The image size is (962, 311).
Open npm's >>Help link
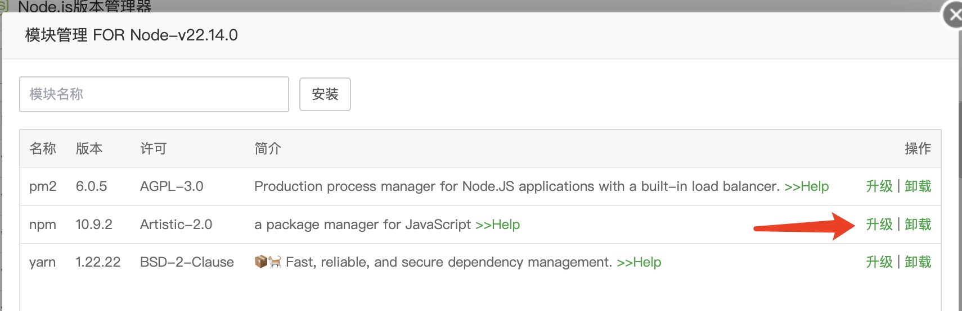click(x=497, y=225)
